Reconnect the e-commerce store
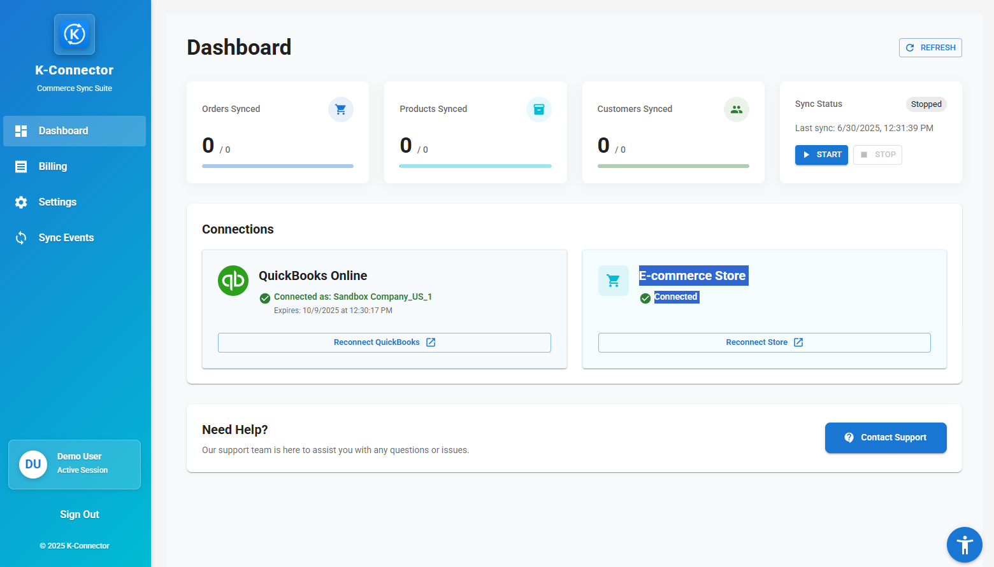 click(765, 342)
